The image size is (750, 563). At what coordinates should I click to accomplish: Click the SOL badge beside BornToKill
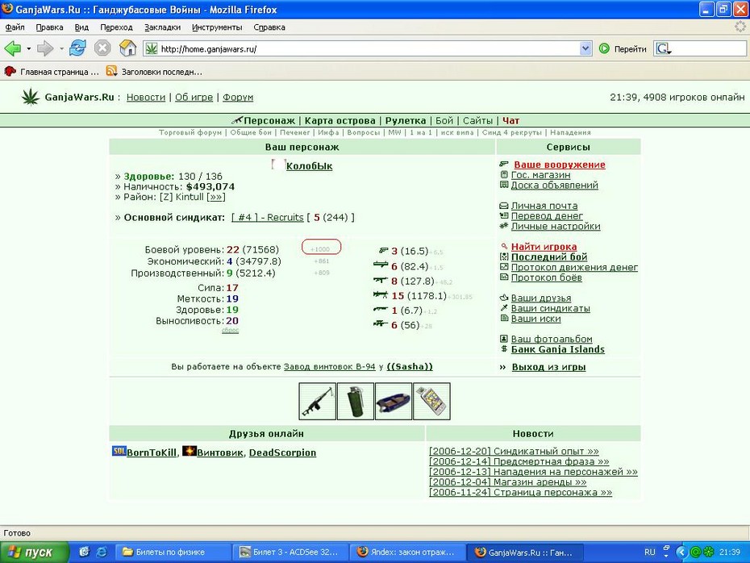119,451
